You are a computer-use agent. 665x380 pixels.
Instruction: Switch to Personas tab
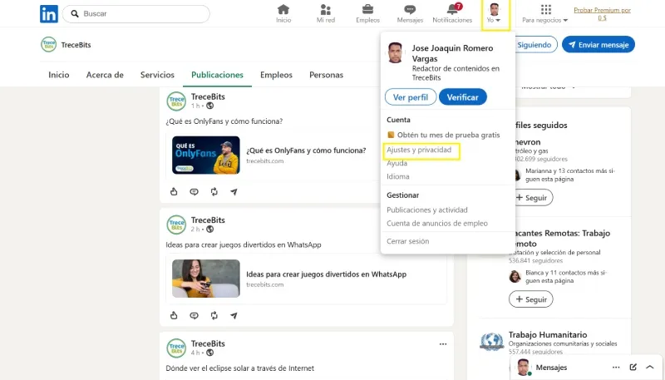point(326,75)
